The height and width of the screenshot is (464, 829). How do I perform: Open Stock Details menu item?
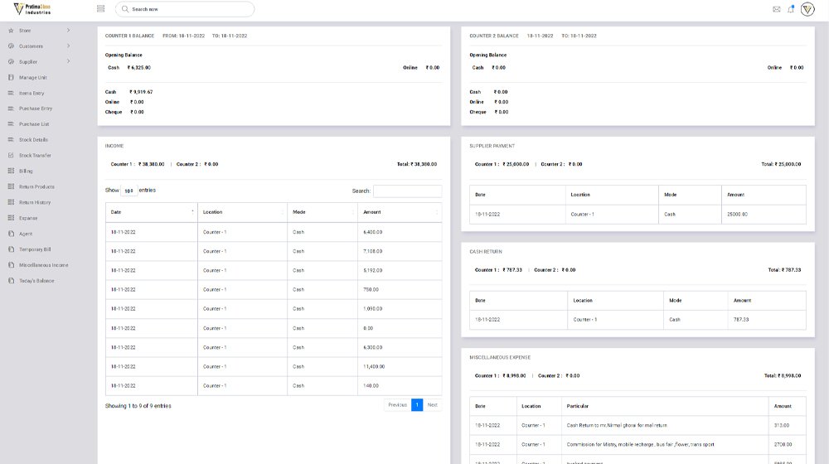33,139
